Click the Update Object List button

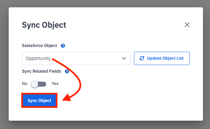[162, 58]
